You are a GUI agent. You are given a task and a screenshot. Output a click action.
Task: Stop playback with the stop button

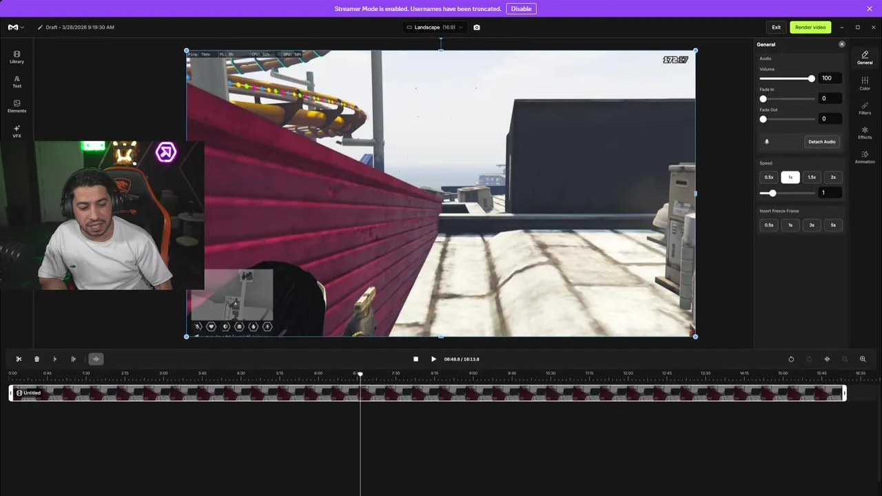point(416,359)
